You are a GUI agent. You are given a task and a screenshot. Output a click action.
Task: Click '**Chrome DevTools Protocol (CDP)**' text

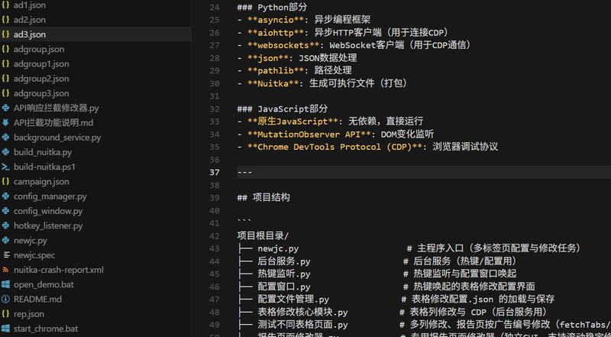click(x=335, y=147)
